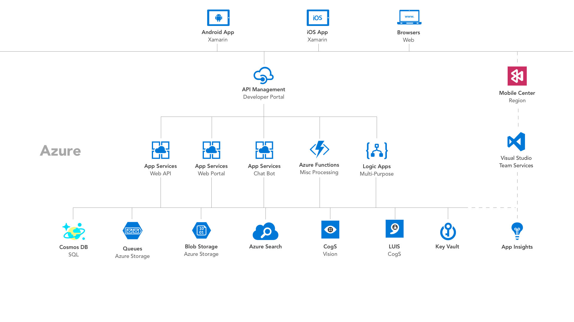Viewport: 574px width, 322px height.
Task: Click the Mobile Center Region icon
Action: point(517,76)
